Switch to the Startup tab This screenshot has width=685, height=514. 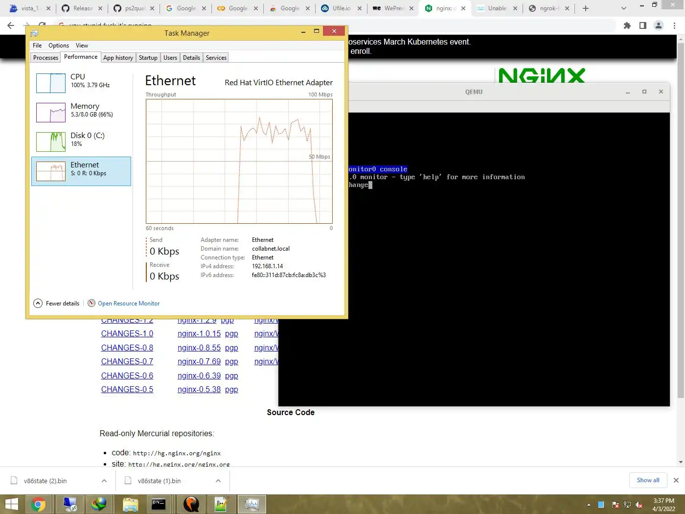click(148, 58)
